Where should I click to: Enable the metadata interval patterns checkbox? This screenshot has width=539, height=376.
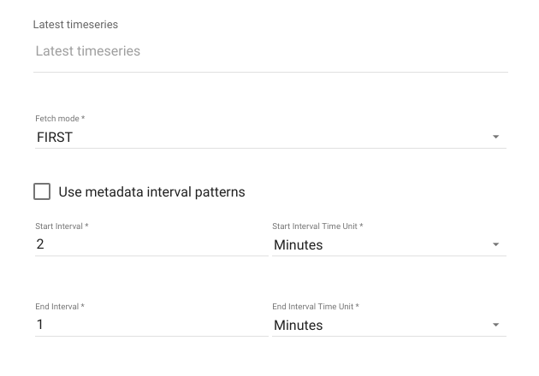[42, 191]
